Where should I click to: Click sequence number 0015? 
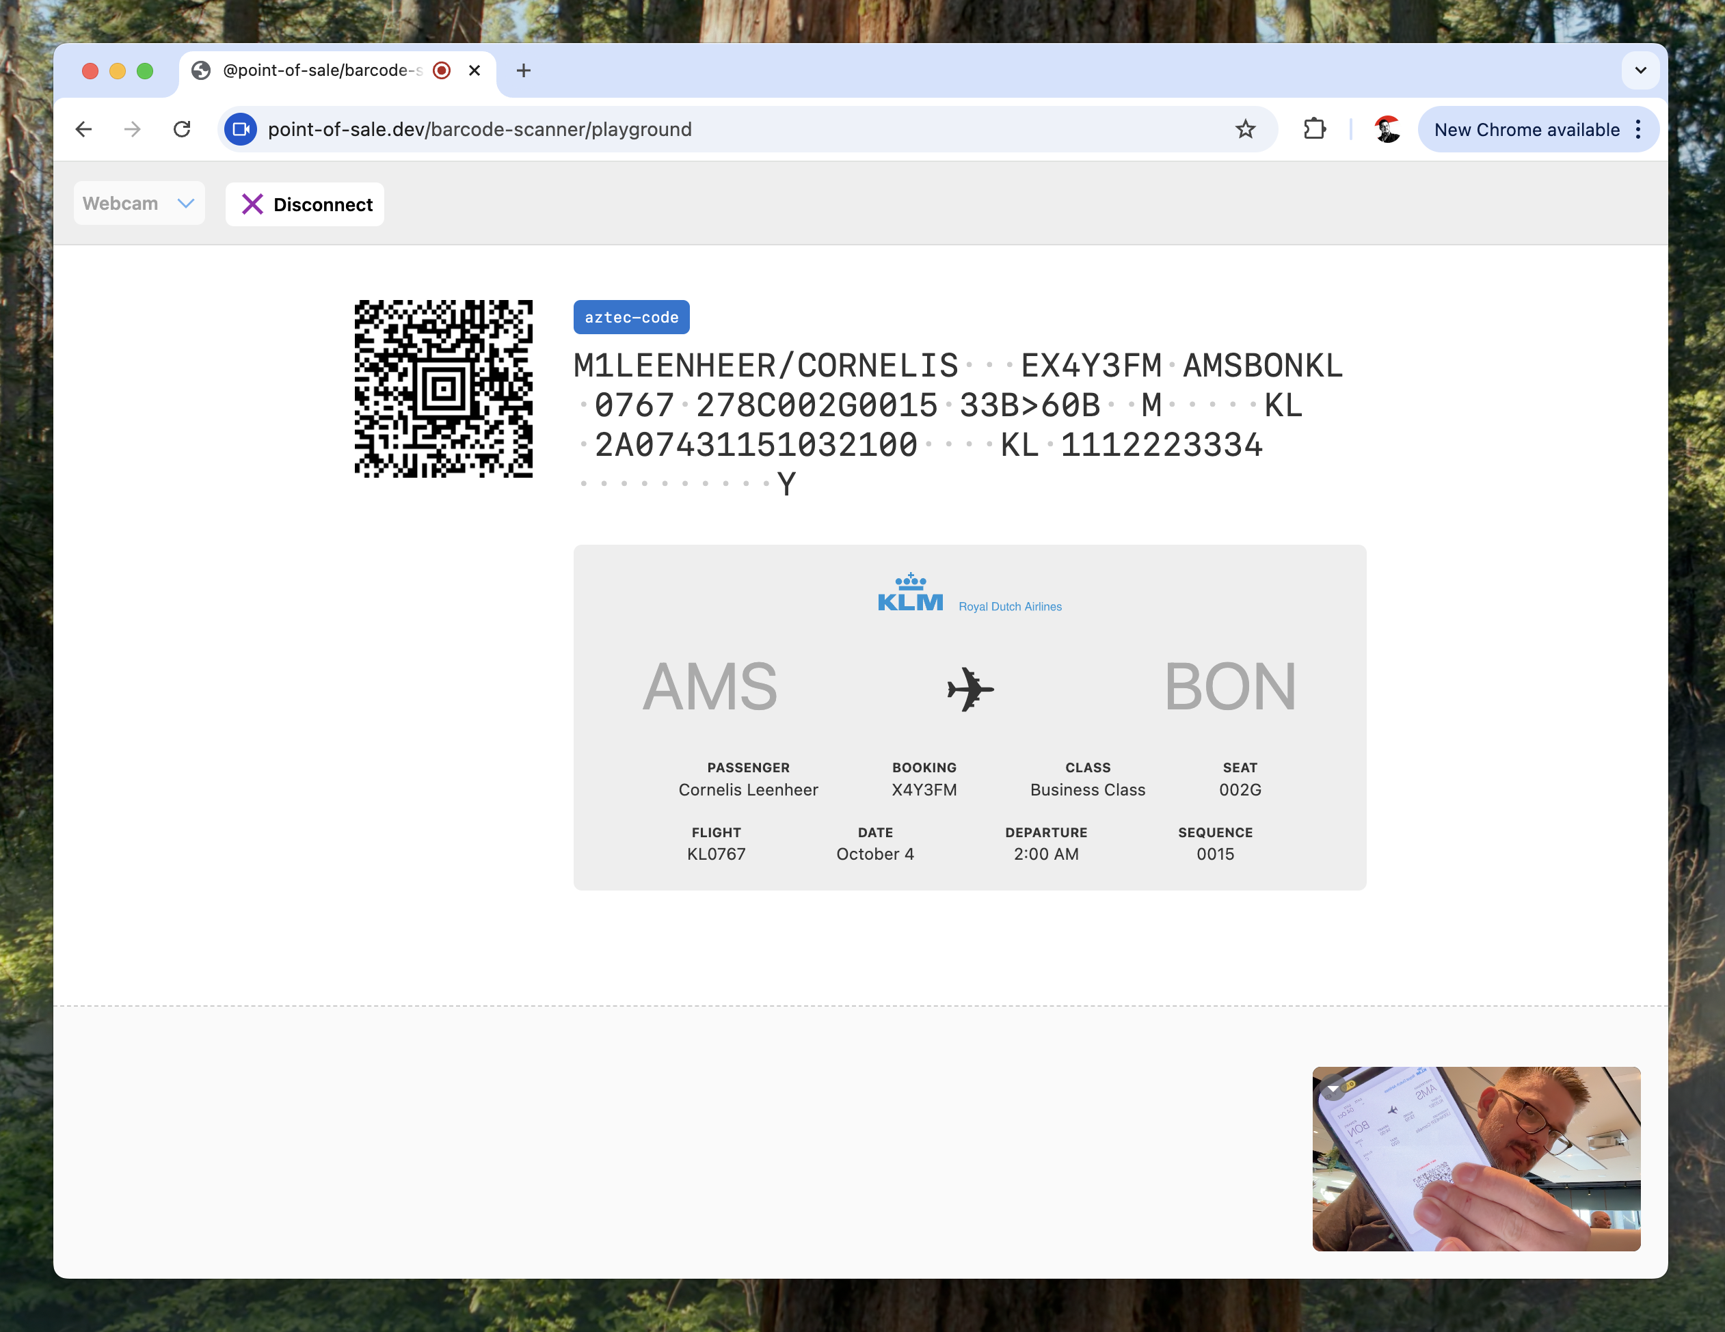[x=1215, y=854]
